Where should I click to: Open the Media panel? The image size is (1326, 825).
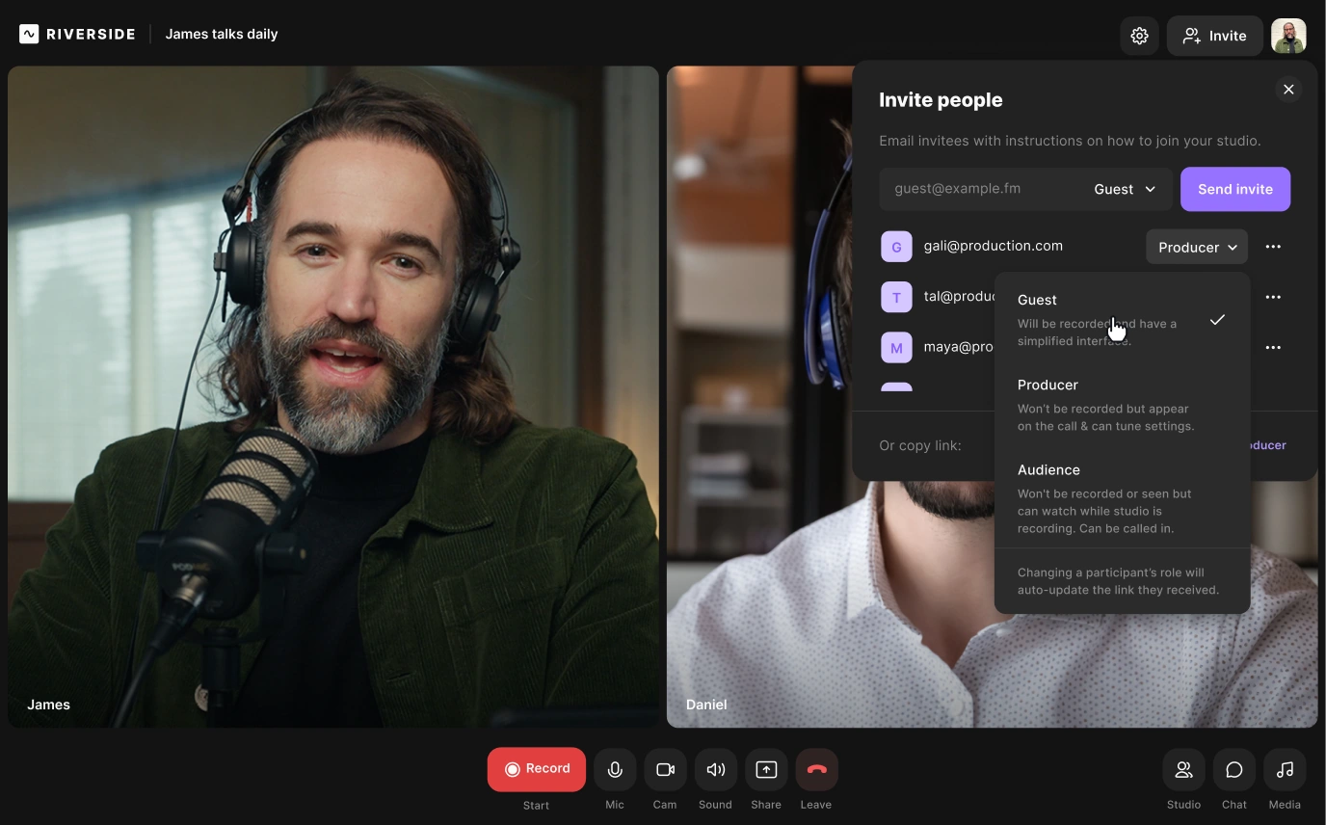[1285, 769]
